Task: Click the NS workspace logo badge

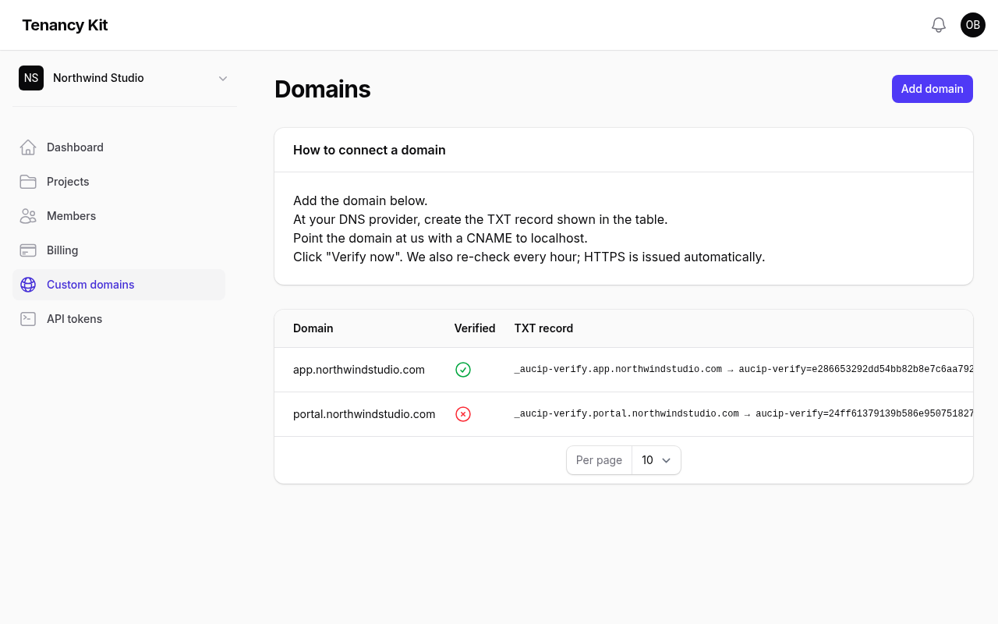Action: pyautogui.click(x=31, y=78)
